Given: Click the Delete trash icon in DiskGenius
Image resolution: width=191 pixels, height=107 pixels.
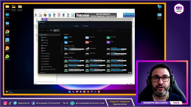Looking at the screenshot, I should (x=64, y=15).
